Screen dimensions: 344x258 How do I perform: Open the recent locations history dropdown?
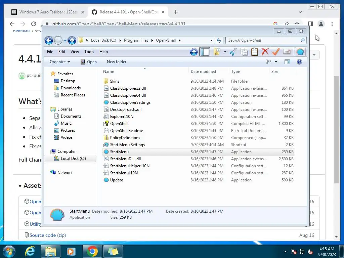tap(65, 41)
